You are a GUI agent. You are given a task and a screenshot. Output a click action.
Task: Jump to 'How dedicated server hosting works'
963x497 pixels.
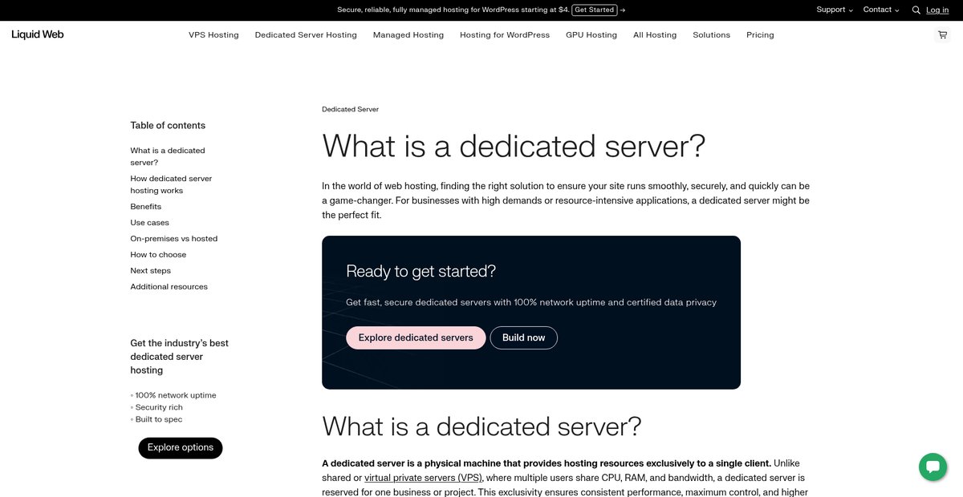point(171,184)
